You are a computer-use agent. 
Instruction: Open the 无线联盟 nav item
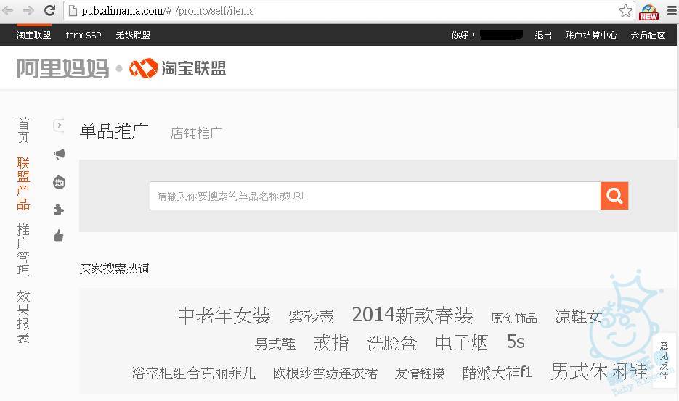[x=133, y=35]
